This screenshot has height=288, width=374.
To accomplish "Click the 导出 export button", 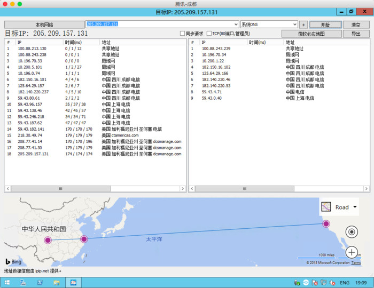I will click(x=356, y=34).
